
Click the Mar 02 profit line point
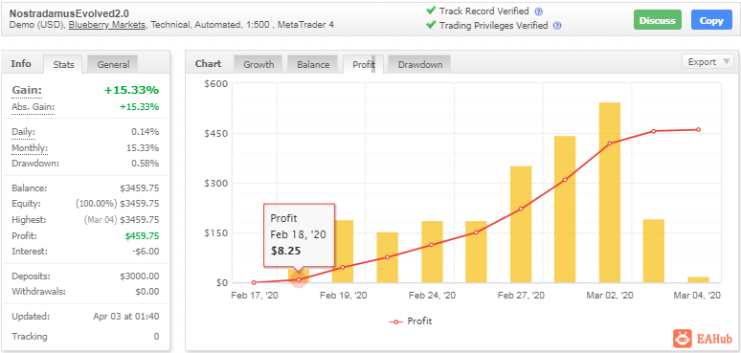(610, 143)
